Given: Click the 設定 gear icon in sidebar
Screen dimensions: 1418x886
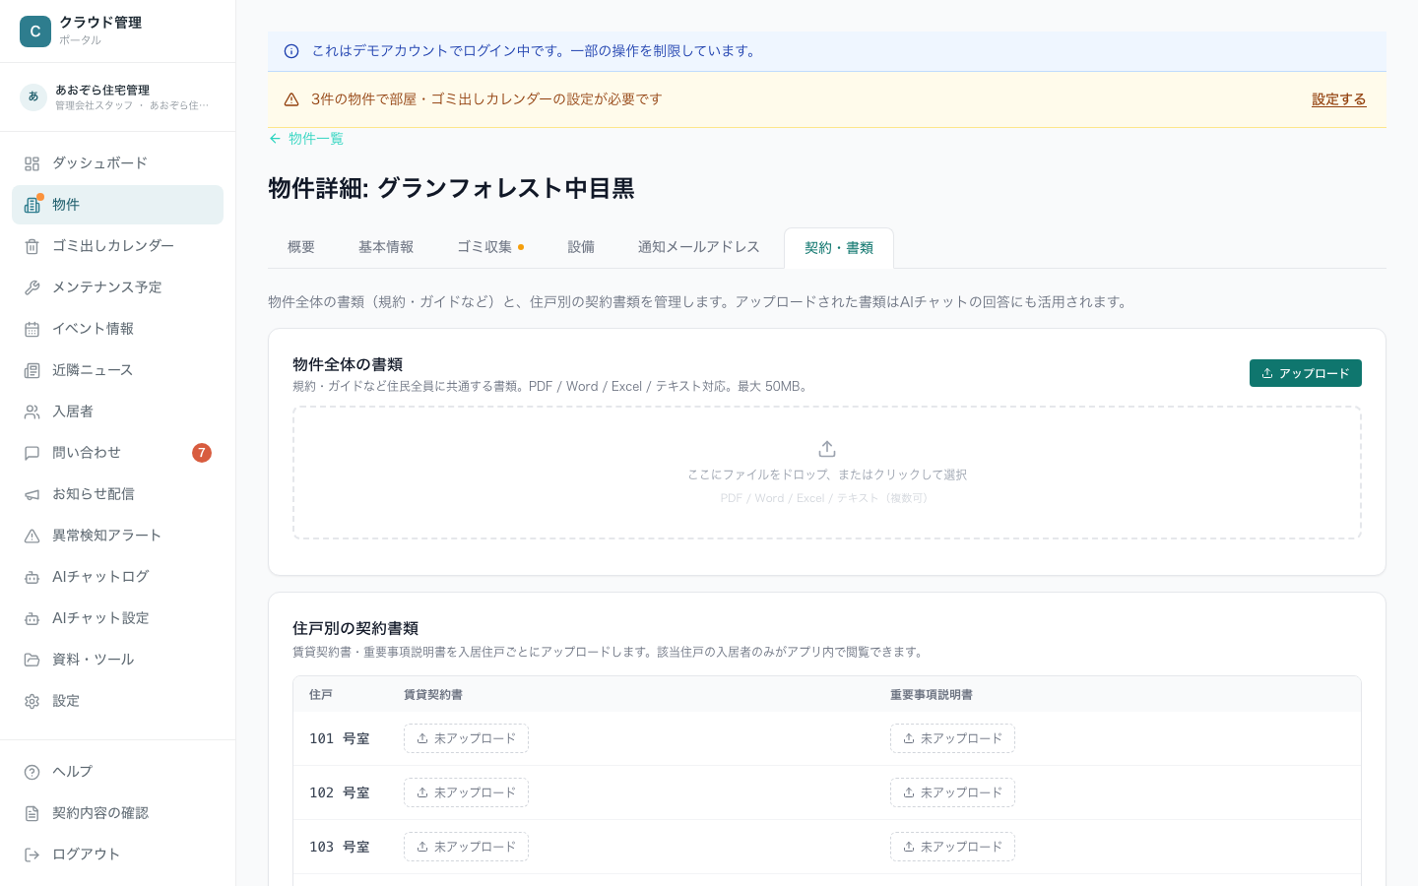Looking at the screenshot, I should tap(32, 701).
